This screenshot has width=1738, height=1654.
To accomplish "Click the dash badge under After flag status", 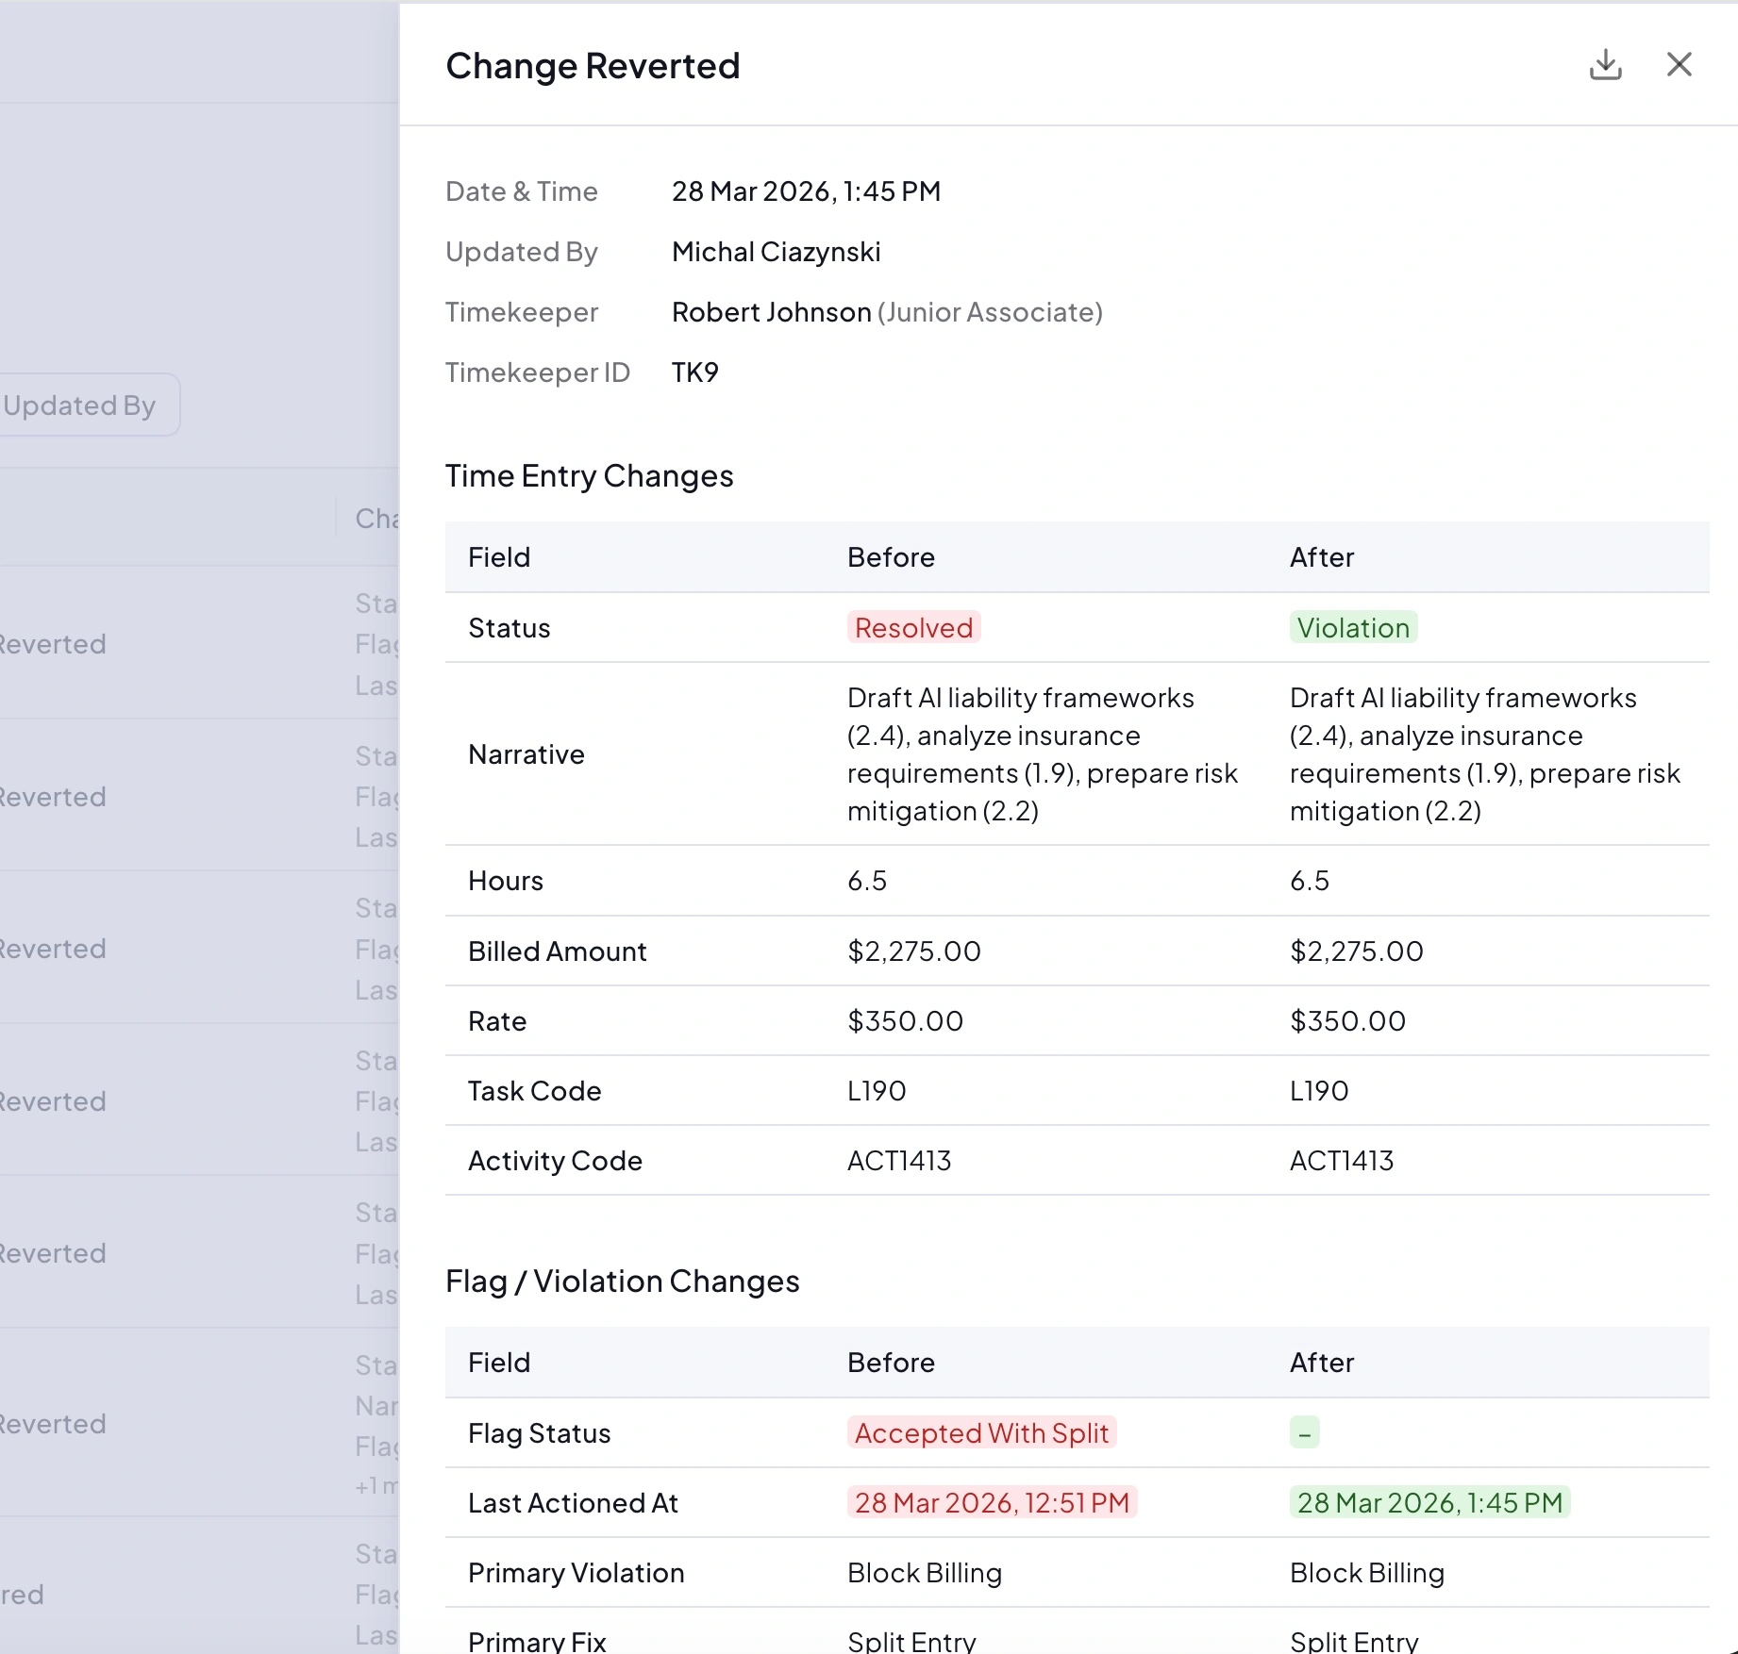I will point(1303,1432).
